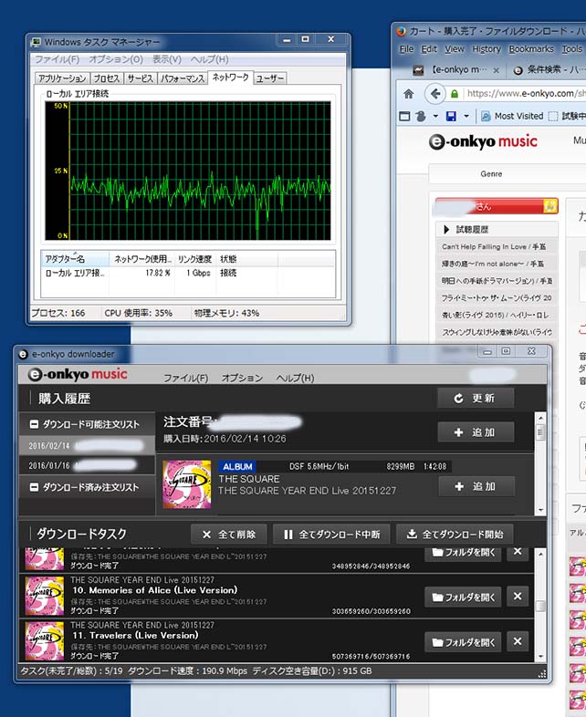Open 輝きの庭~I'm not alone~ history link
The height and width of the screenshot is (717, 586).
pyautogui.click(x=493, y=264)
